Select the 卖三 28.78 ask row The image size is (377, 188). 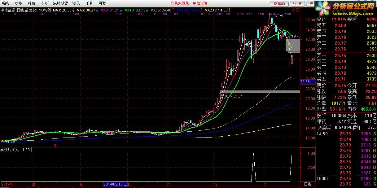click(346, 37)
